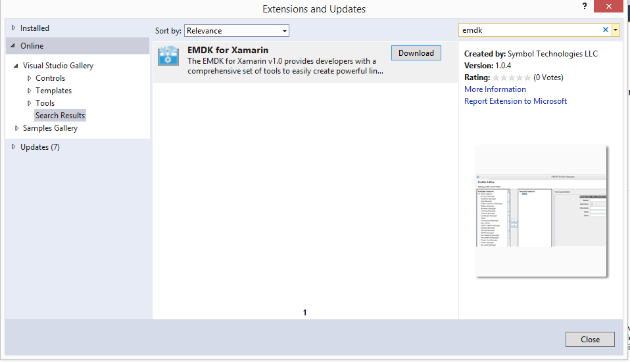630x362 pixels.
Task: Click the help question mark icon
Action: 584,6
